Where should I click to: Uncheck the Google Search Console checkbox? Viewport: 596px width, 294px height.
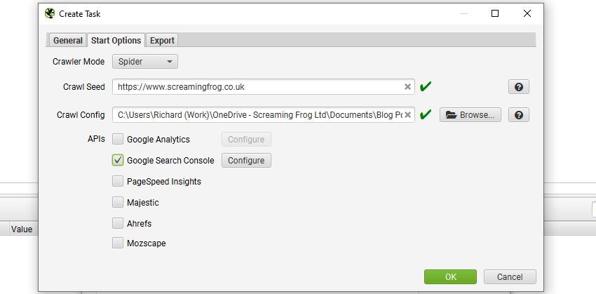tap(118, 160)
